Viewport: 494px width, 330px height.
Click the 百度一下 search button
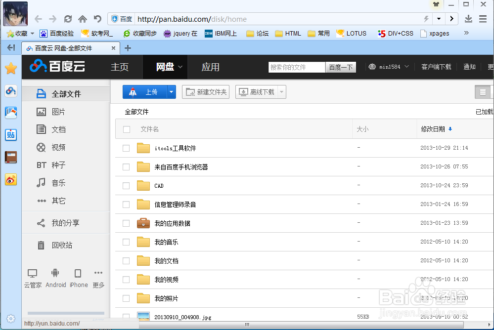(341, 67)
